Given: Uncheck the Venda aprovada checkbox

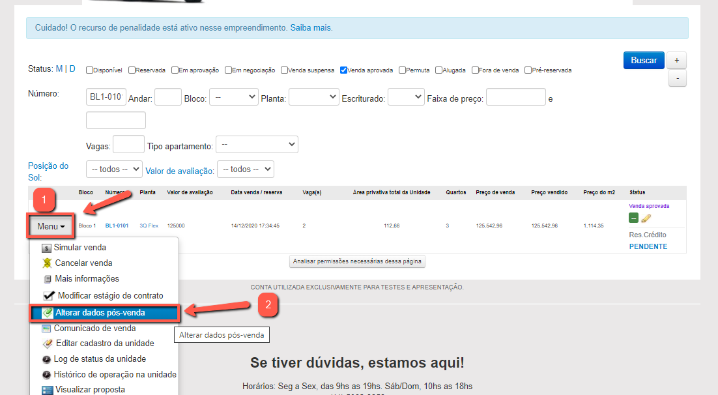Looking at the screenshot, I should pyautogui.click(x=343, y=70).
